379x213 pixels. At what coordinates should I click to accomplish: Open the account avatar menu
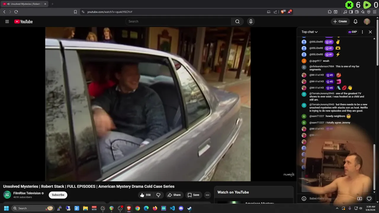367,21
